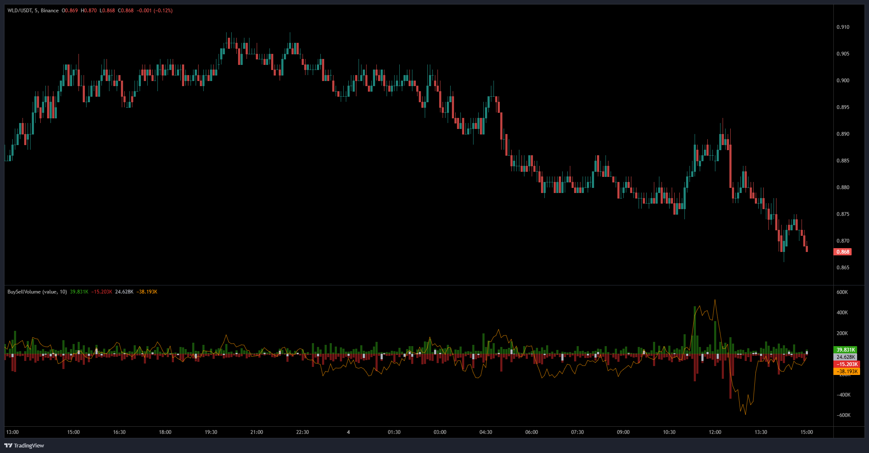This screenshot has height=453, width=869.
Task: Click the red 0.868 current price label
Action: 843,252
